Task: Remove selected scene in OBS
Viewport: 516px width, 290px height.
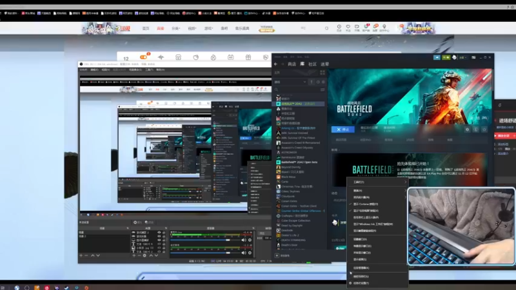Action: [x=86, y=255]
